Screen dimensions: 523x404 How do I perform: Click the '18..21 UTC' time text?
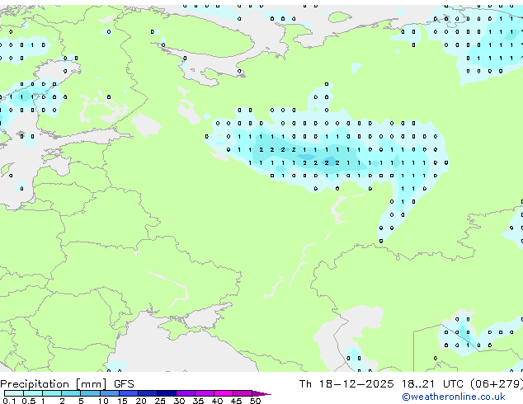pyautogui.click(x=432, y=384)
